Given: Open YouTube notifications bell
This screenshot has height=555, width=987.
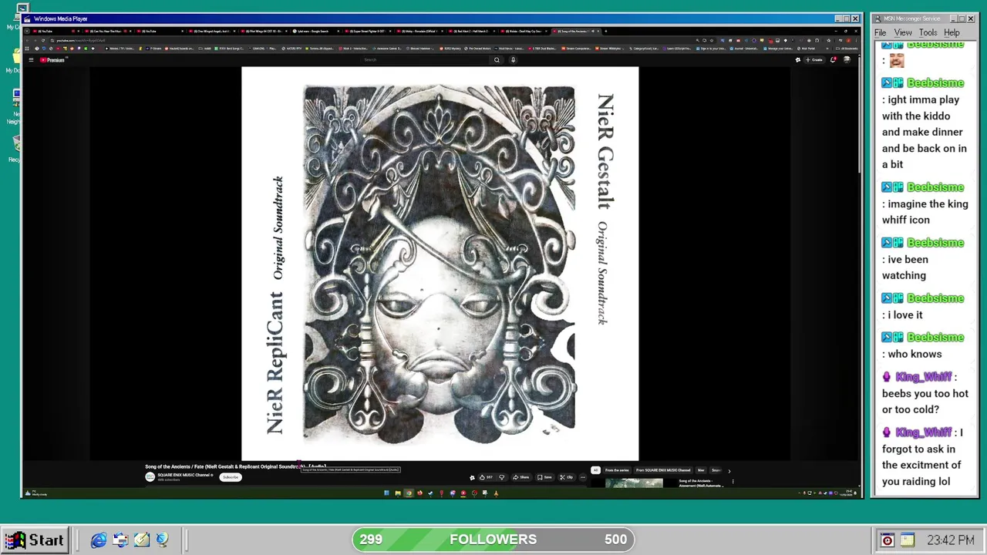Looking at the screenshot, I should tap(833, 59).
